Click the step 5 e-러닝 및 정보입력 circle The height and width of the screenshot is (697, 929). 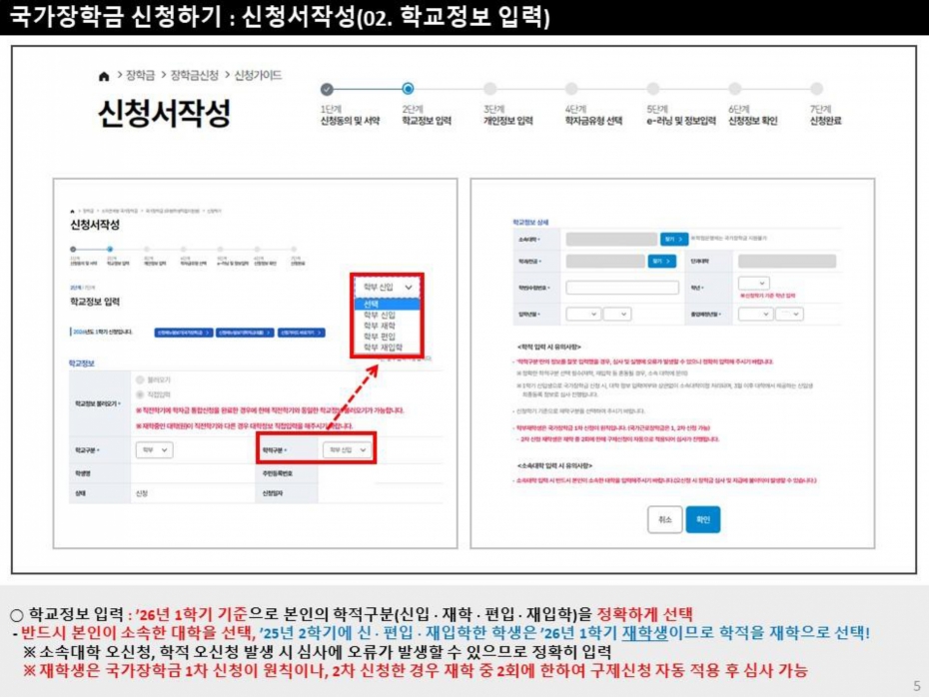point(653,89)
